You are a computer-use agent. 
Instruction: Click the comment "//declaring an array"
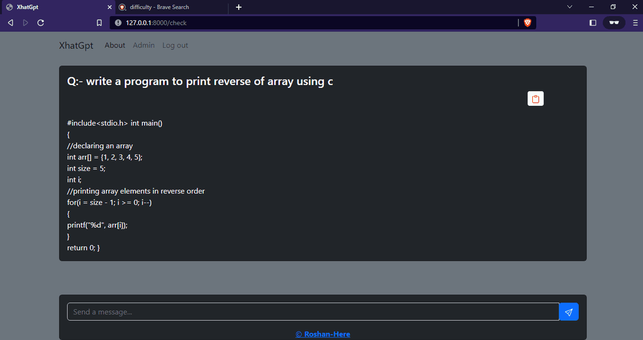point(100,146)
